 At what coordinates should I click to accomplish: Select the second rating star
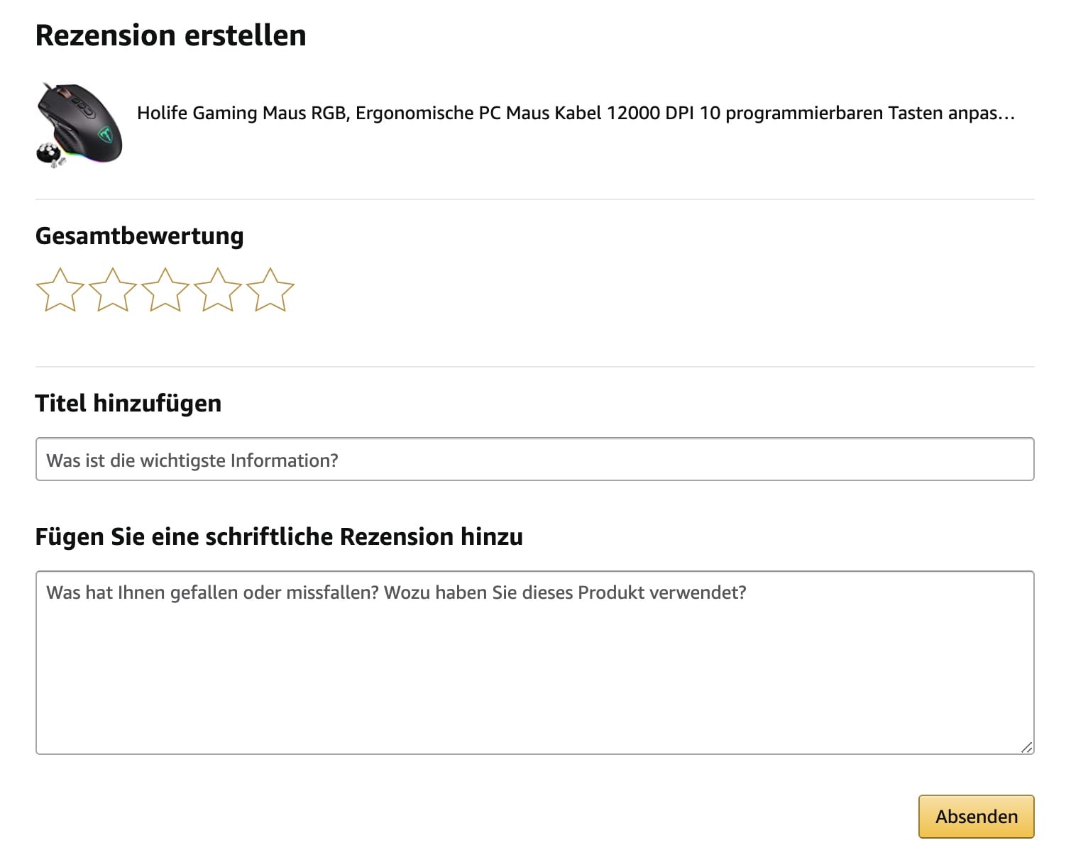click(113, 289)
